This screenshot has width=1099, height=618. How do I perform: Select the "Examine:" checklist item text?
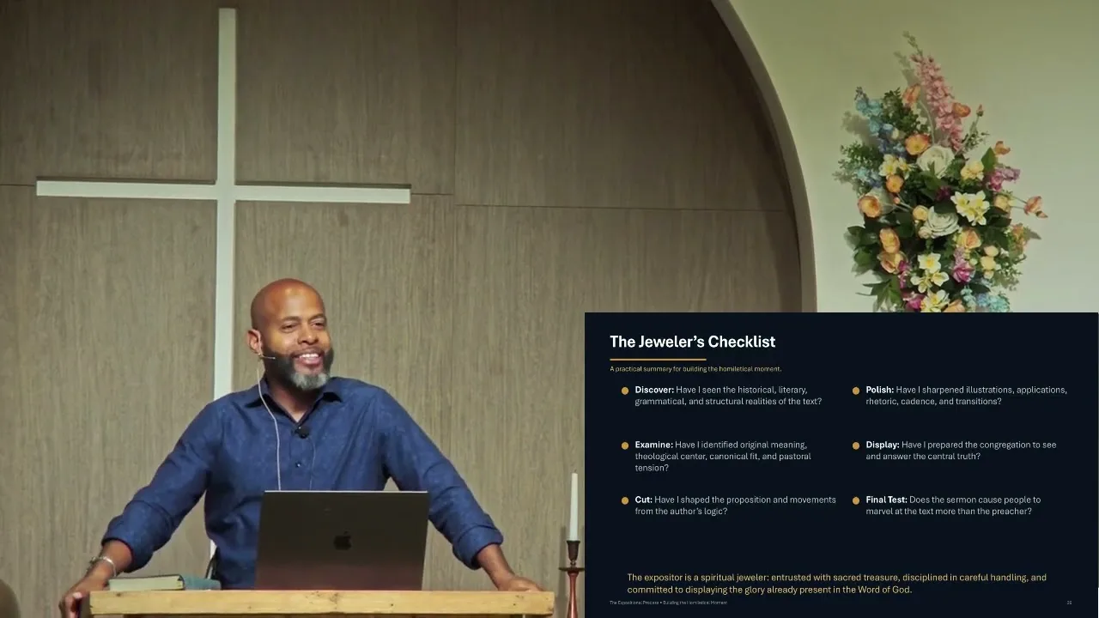pyautogui.click(x=723, y=456)
